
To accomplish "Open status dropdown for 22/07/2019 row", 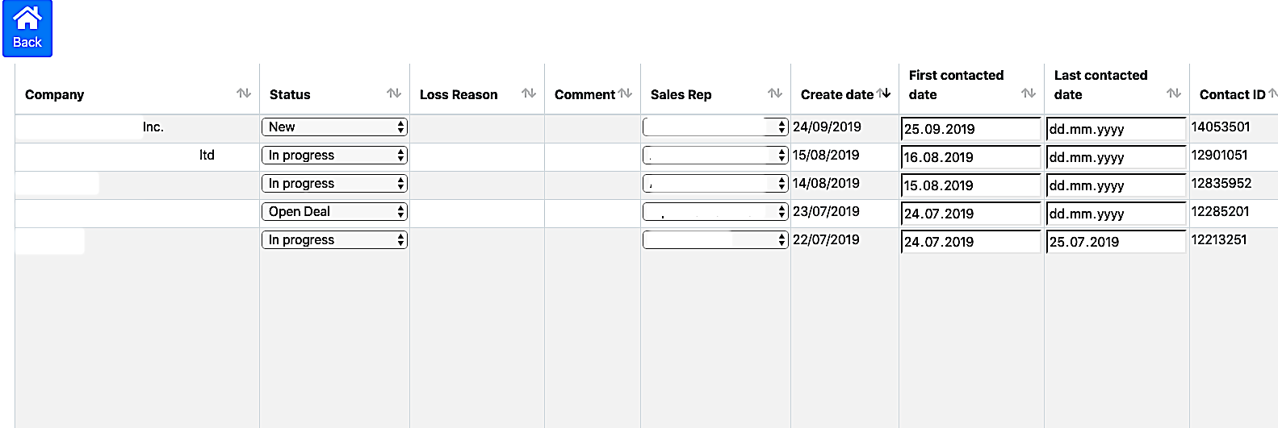I will point(334,240).
